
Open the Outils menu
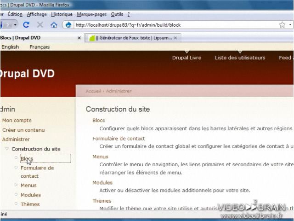click(x=117, y=14)
